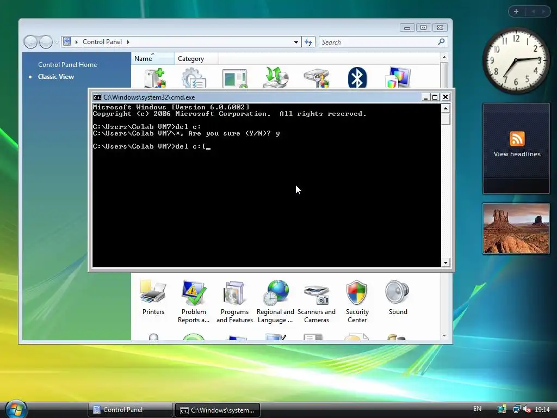Open the green arrows disc icon in Control Panel
This screenshot has height=418, width=557.
(275, 77)
